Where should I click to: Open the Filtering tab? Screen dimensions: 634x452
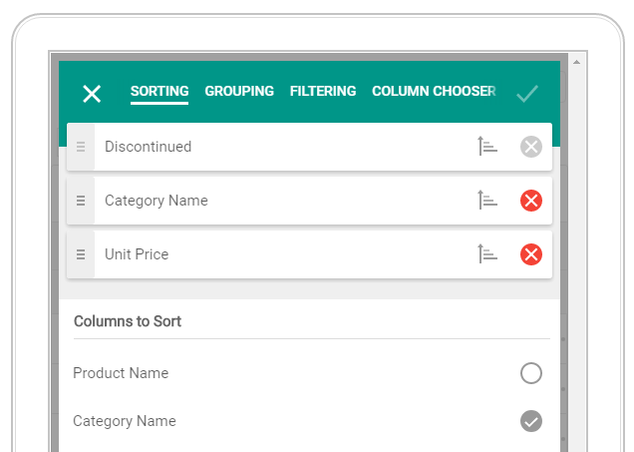point(323,91)
